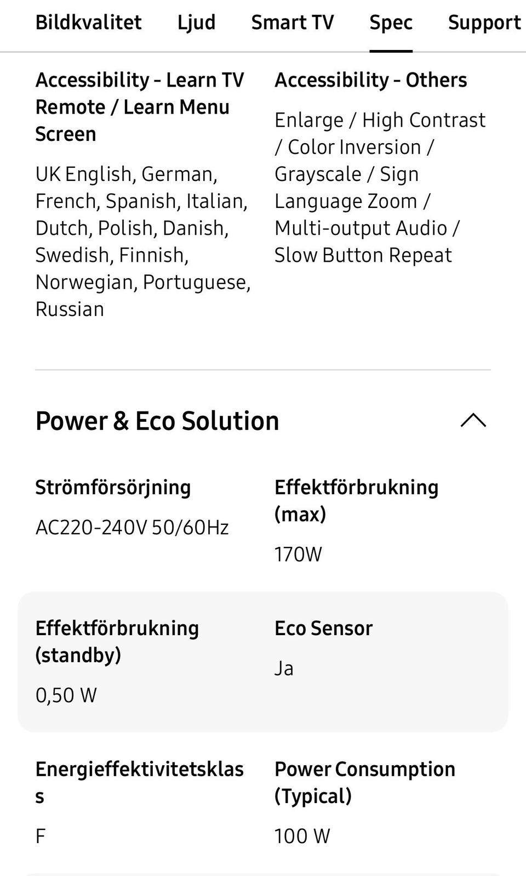The height and width of the screenshot is (876, 526).
Task: Click the Effektförbrukning (max) label
Action: pyautogui.click(x=356, y=500)
